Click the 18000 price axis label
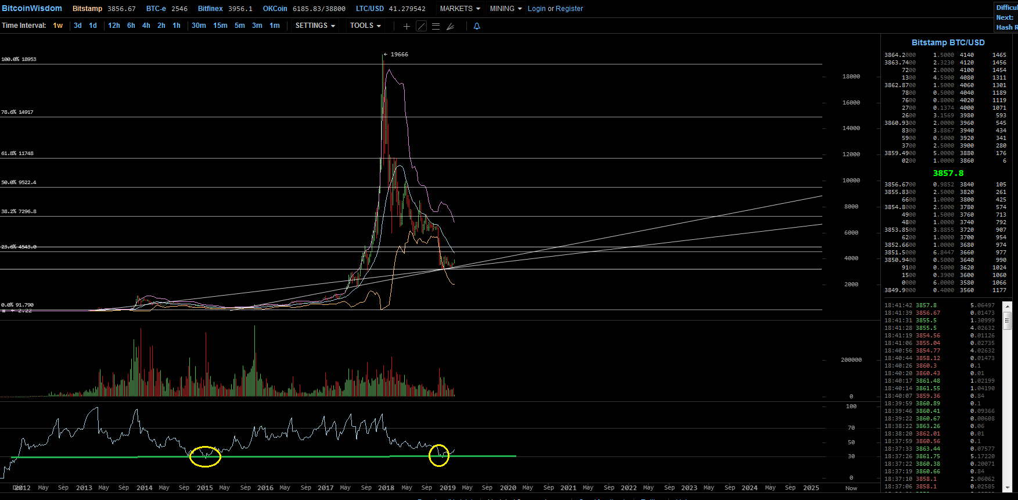Screen dimensions: 1018x500 pos(851,77)
